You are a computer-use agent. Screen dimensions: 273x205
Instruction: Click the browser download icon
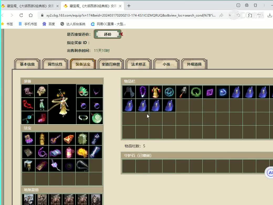tap(270, 15)
